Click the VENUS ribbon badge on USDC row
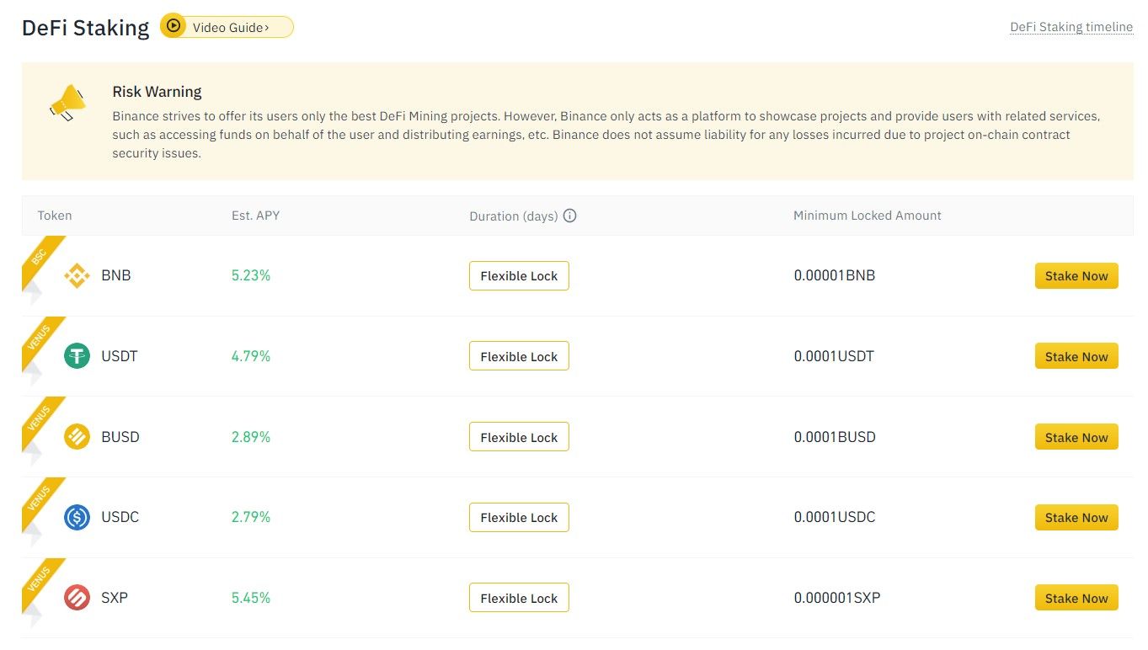Screen dimensions: 1148x650 click(x=40, y=499)
